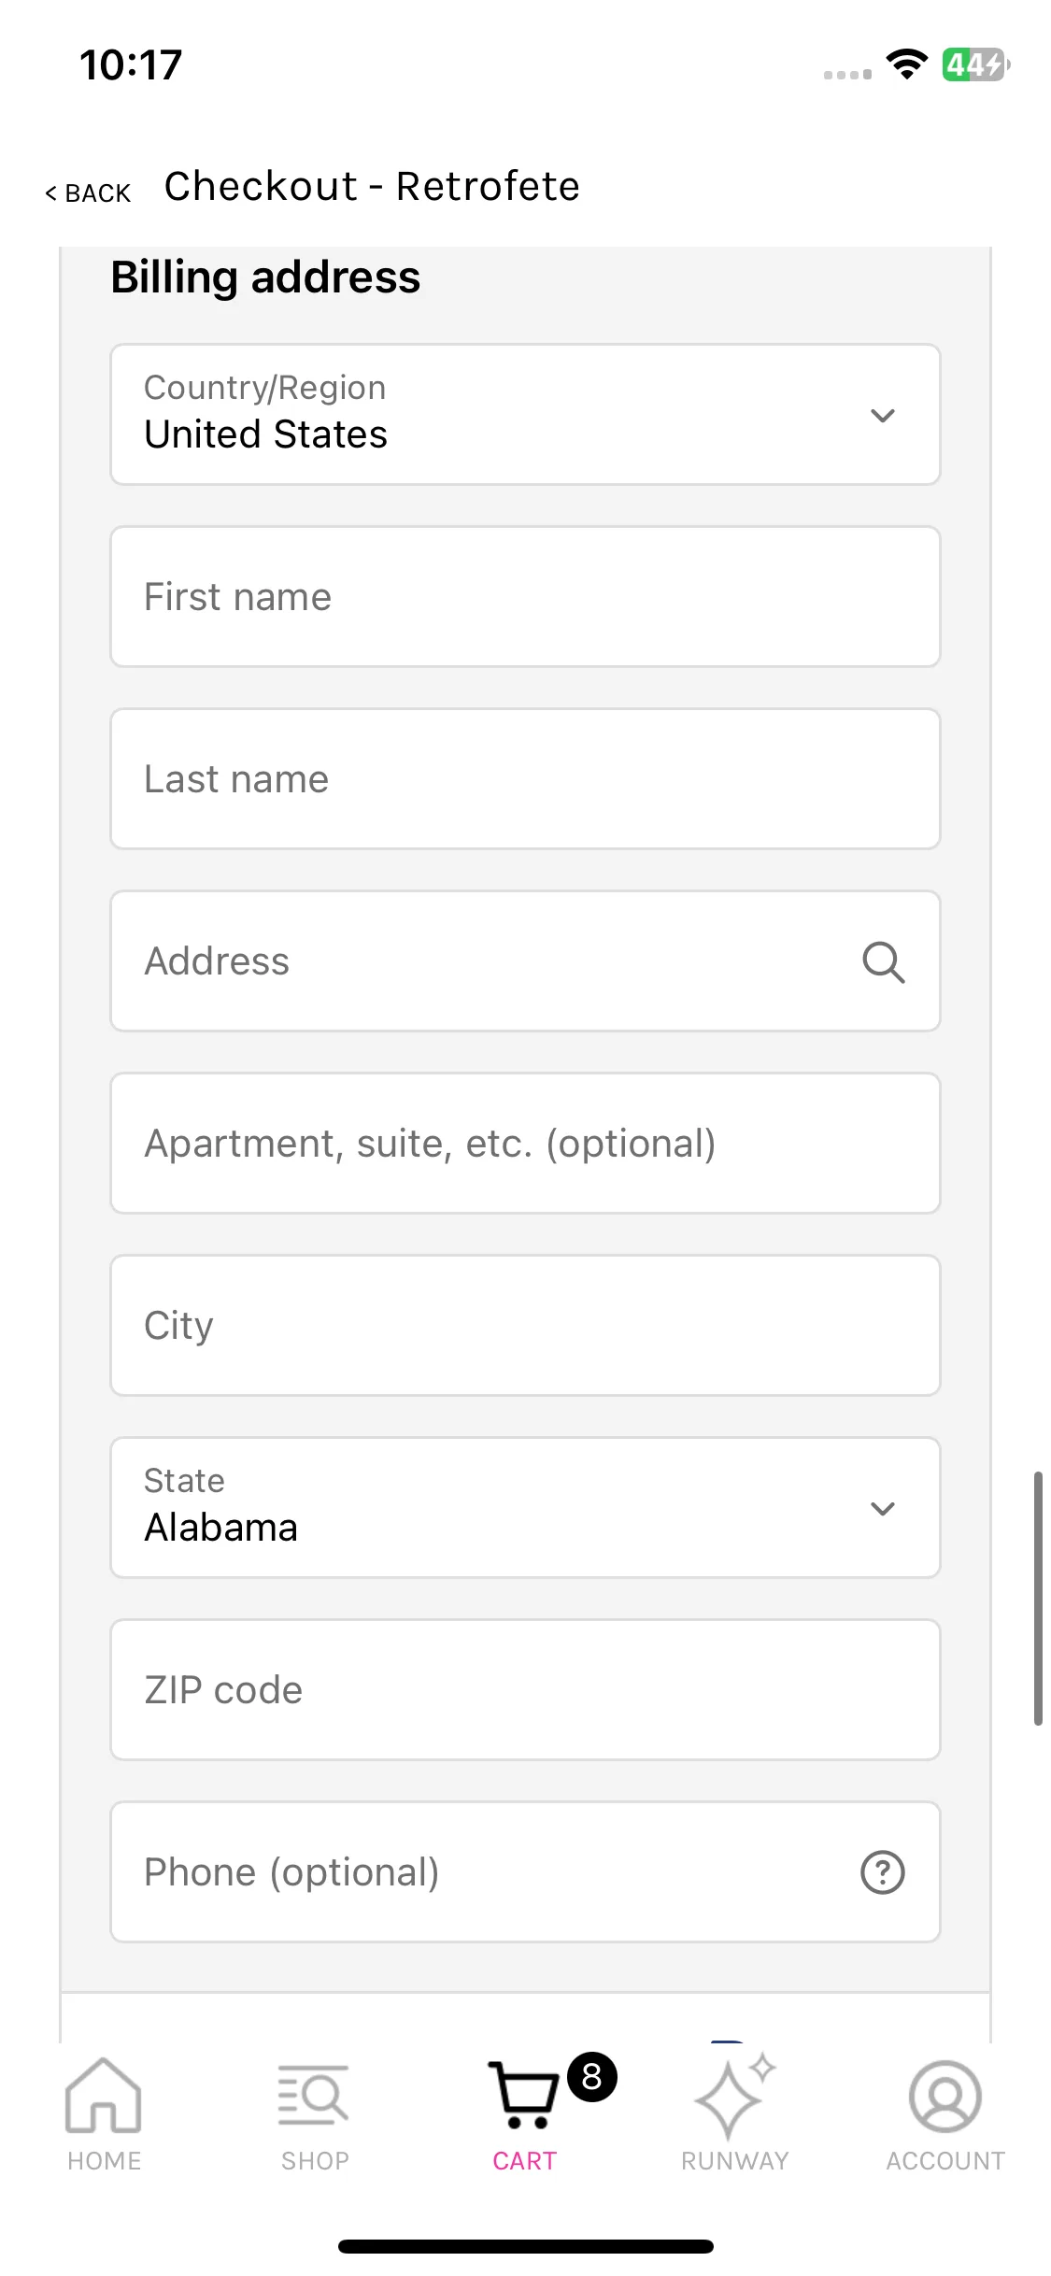Focus the Last name field
1051x2276 pixels.
pos(525,778)
